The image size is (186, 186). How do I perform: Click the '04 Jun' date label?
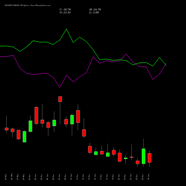[x=47, y=177]
